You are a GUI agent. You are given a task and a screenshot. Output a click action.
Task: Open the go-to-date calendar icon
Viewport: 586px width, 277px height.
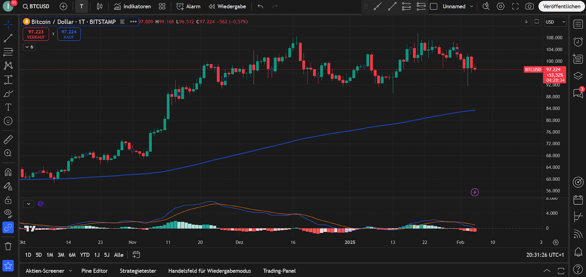pyautogui.click(x=136, y=255)
